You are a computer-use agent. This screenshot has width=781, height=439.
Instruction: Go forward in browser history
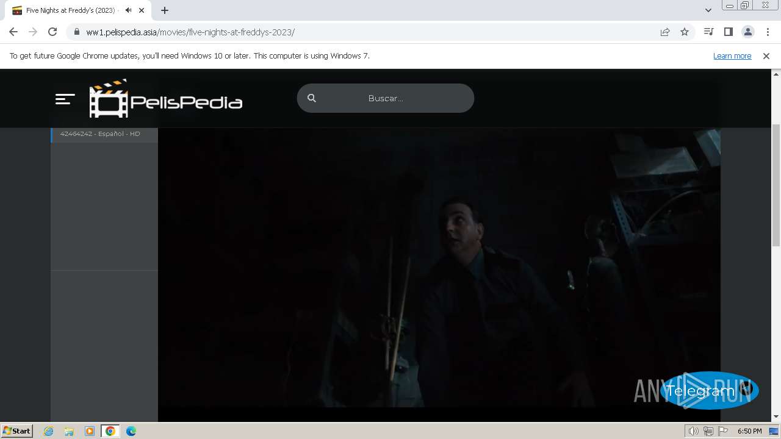coord(33,32)
